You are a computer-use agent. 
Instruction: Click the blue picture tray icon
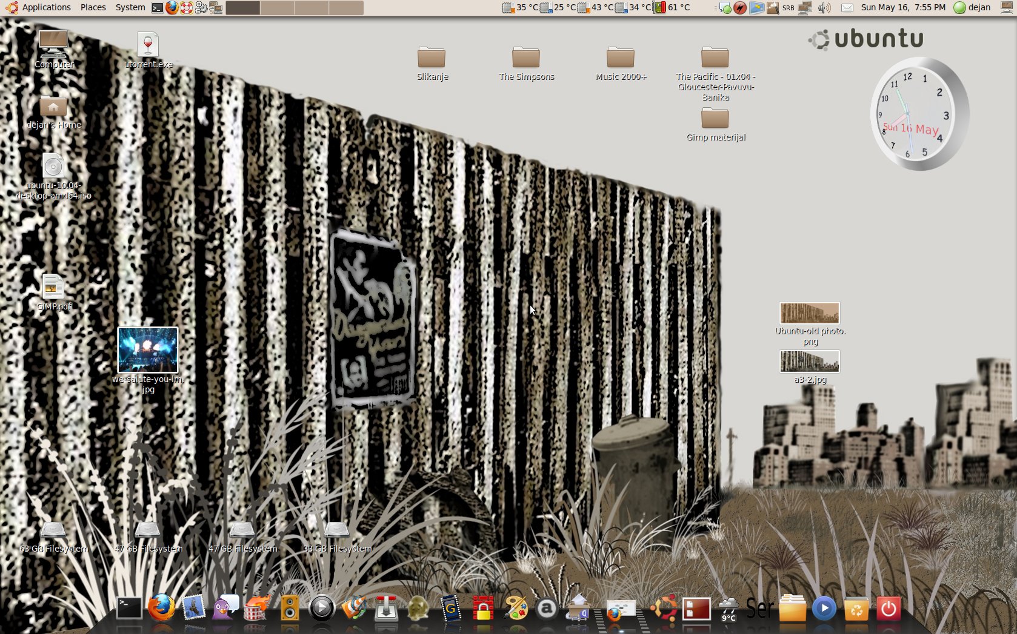(756, 8)
